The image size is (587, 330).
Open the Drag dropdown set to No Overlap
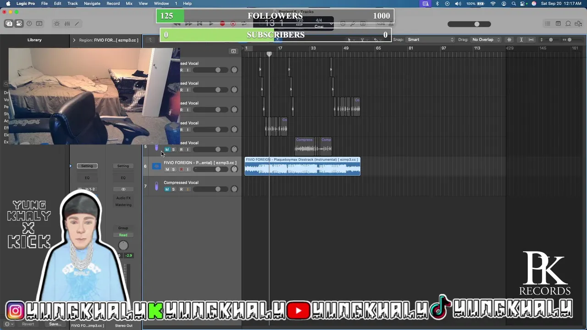click(486, 39)
